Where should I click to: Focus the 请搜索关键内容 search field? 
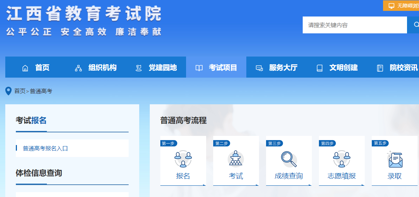coord(355,25)
